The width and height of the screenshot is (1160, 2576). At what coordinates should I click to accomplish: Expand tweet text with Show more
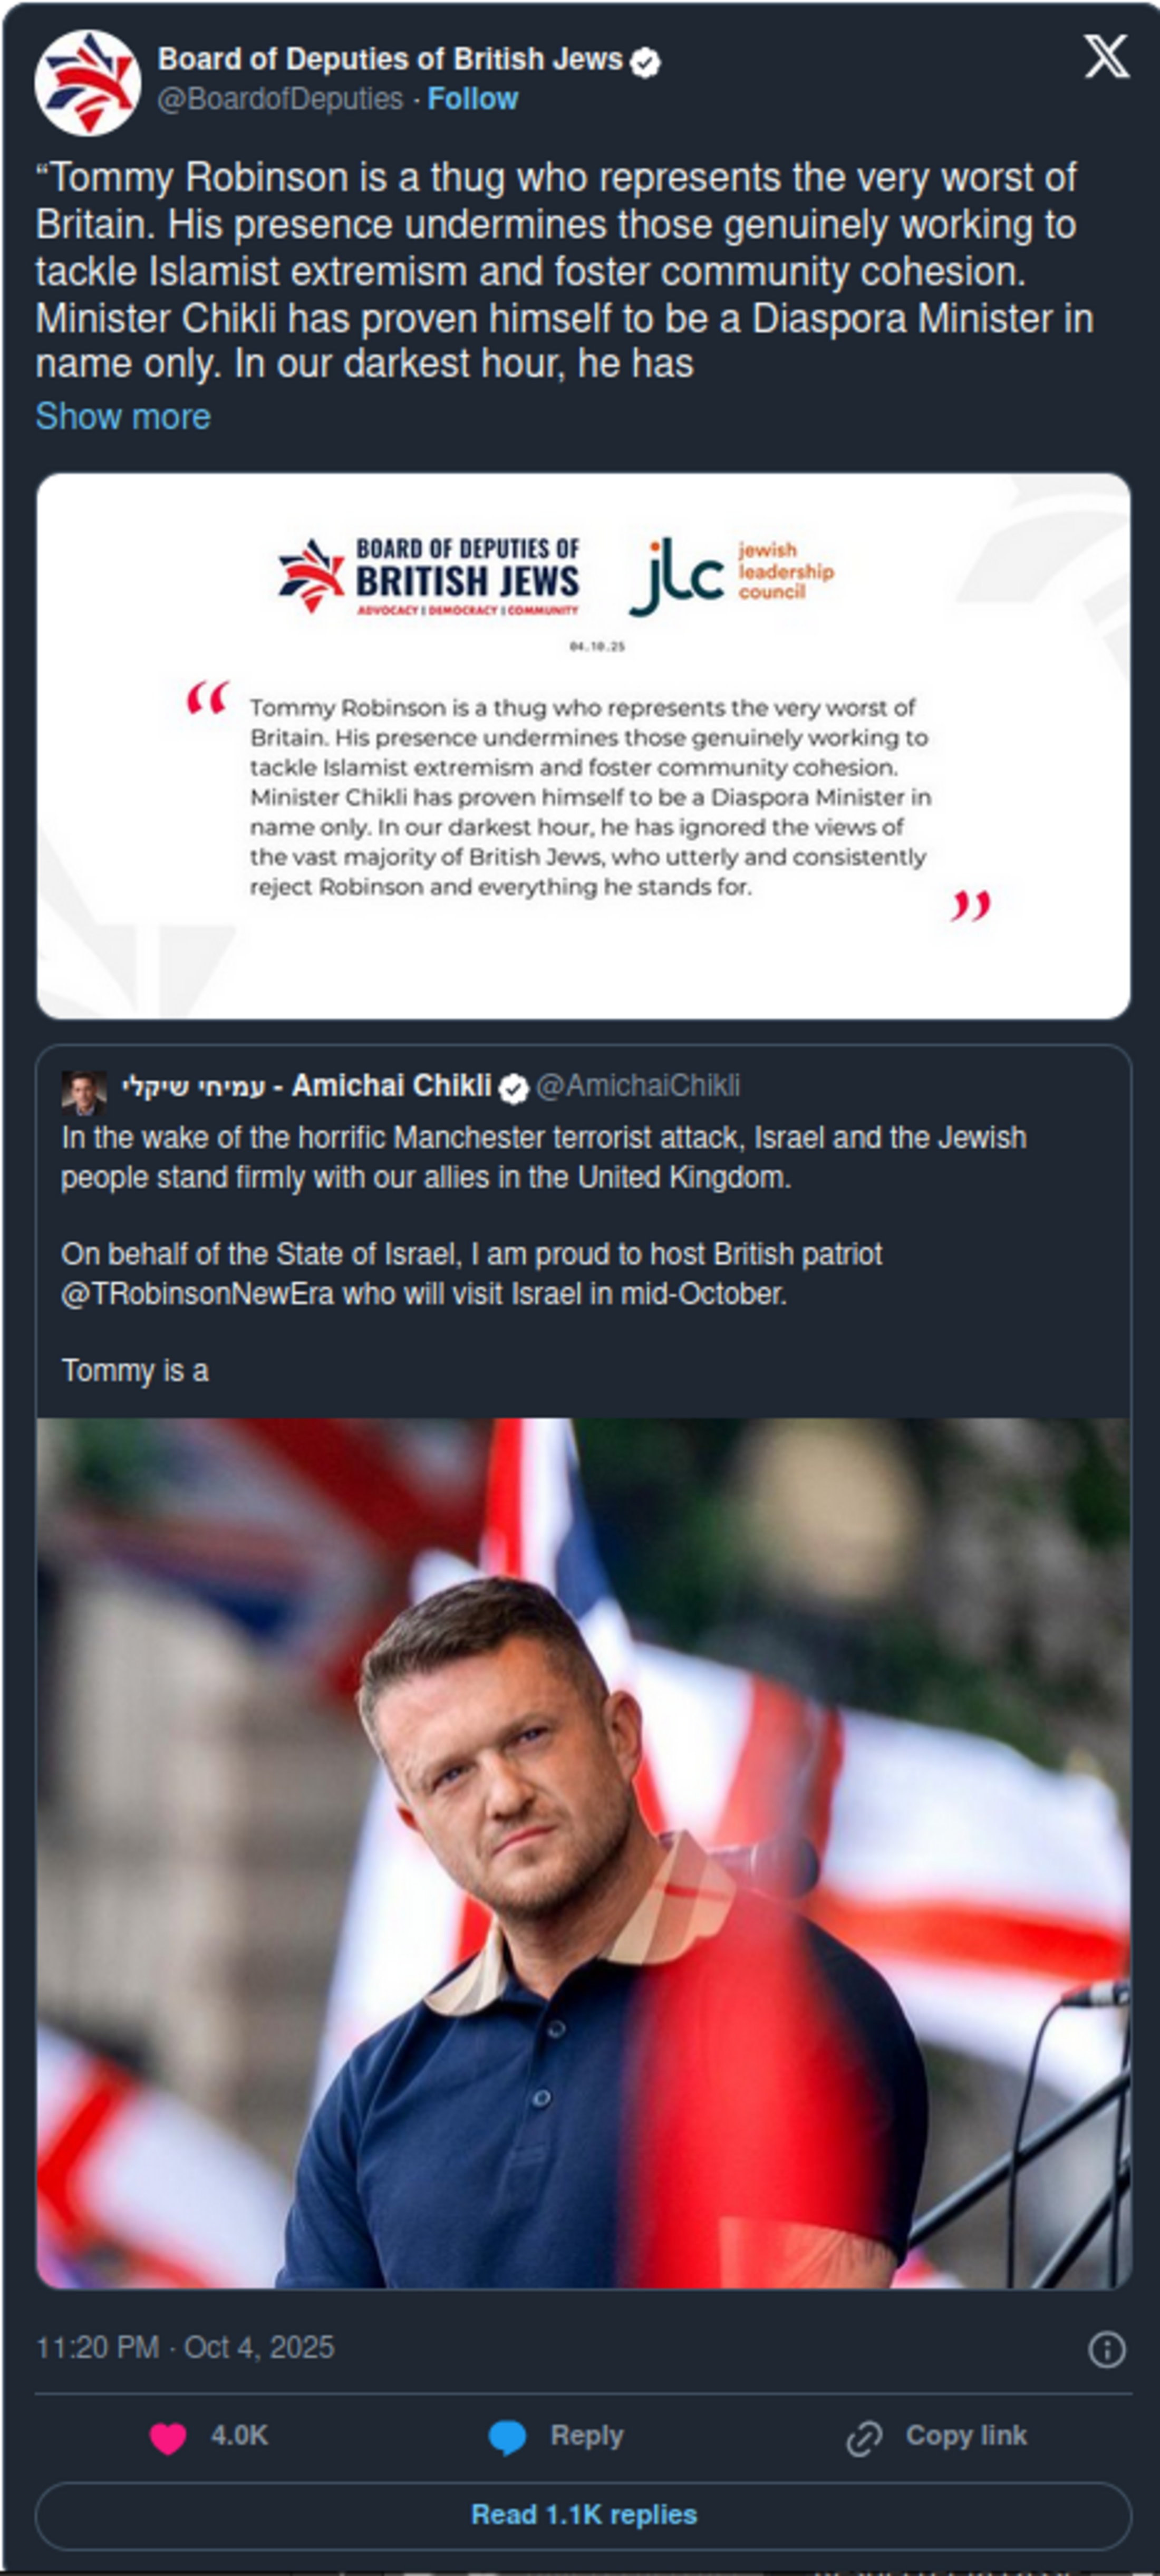click(123, 416)
